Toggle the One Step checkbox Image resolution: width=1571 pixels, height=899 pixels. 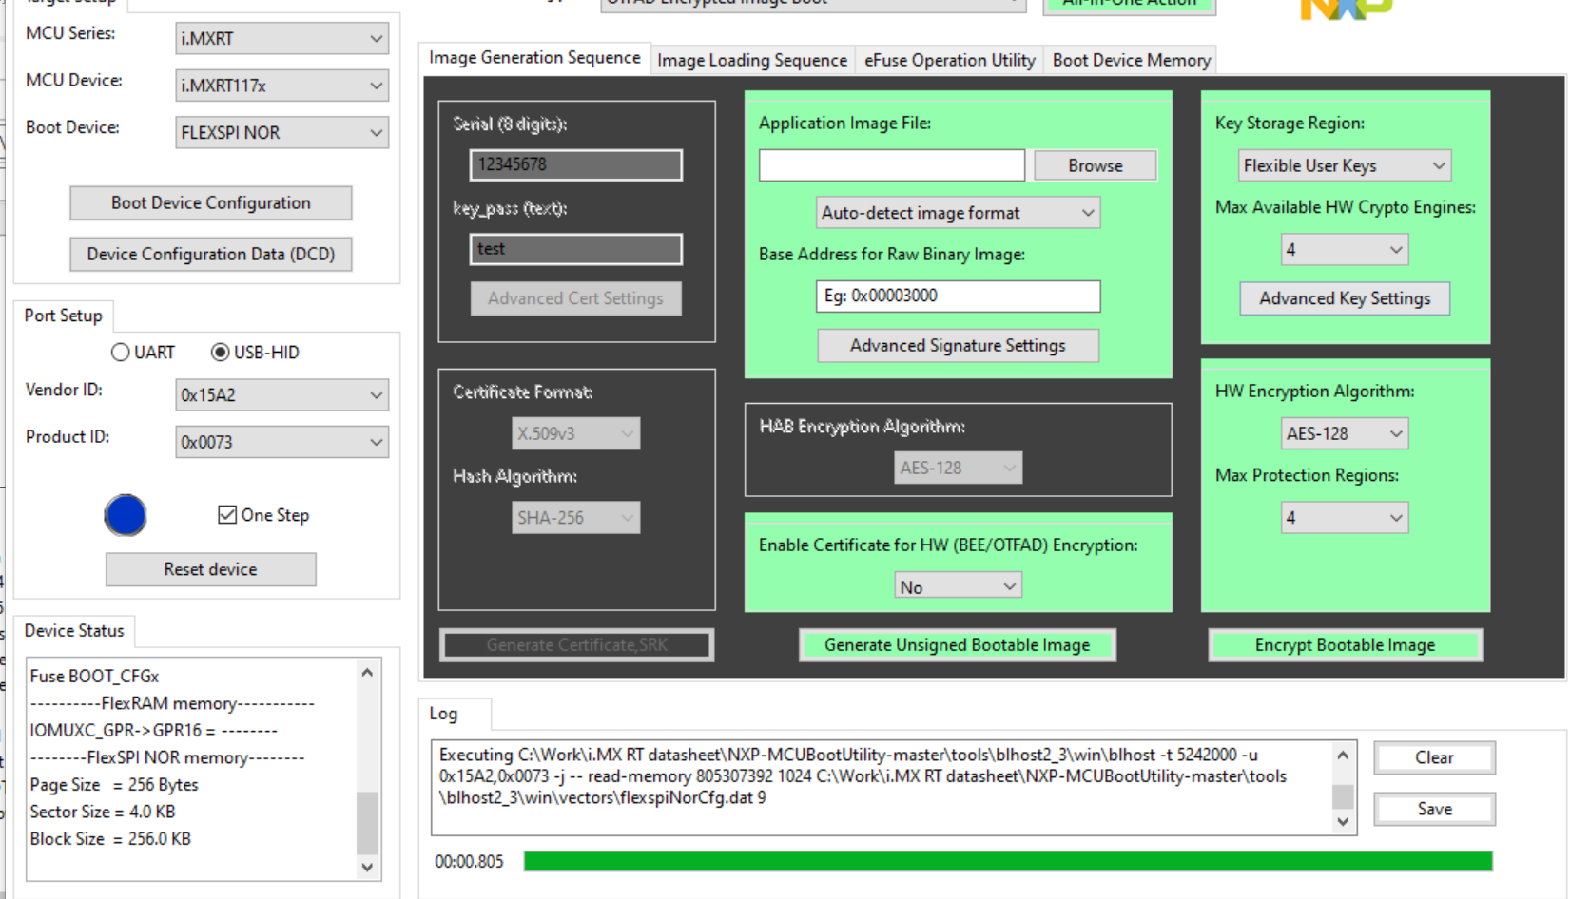tap(263, 515)
